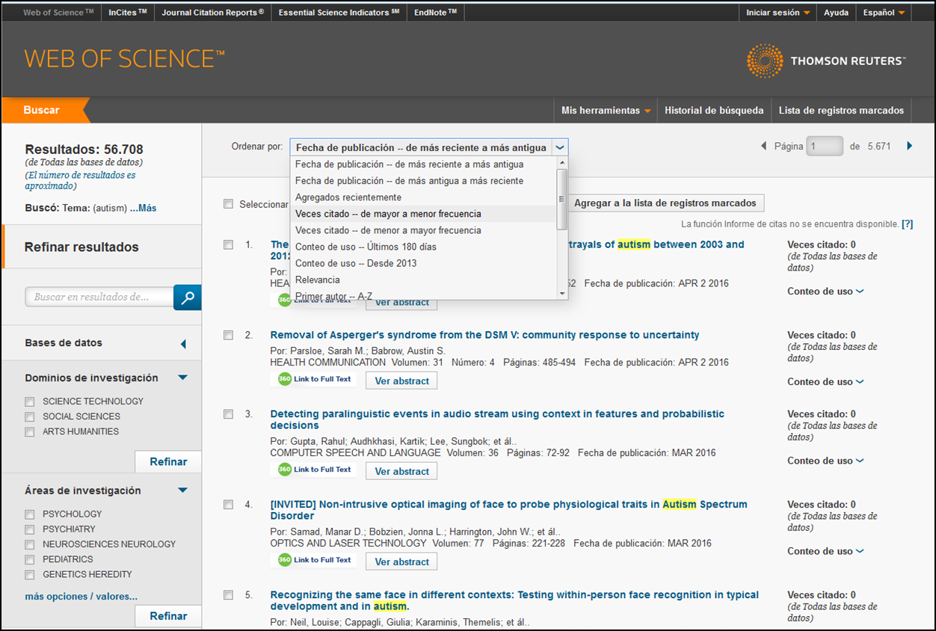Toggle the Ordenar por dropdown arrow
This screenshot has height=631, width=936.
(x=561, y=148)
